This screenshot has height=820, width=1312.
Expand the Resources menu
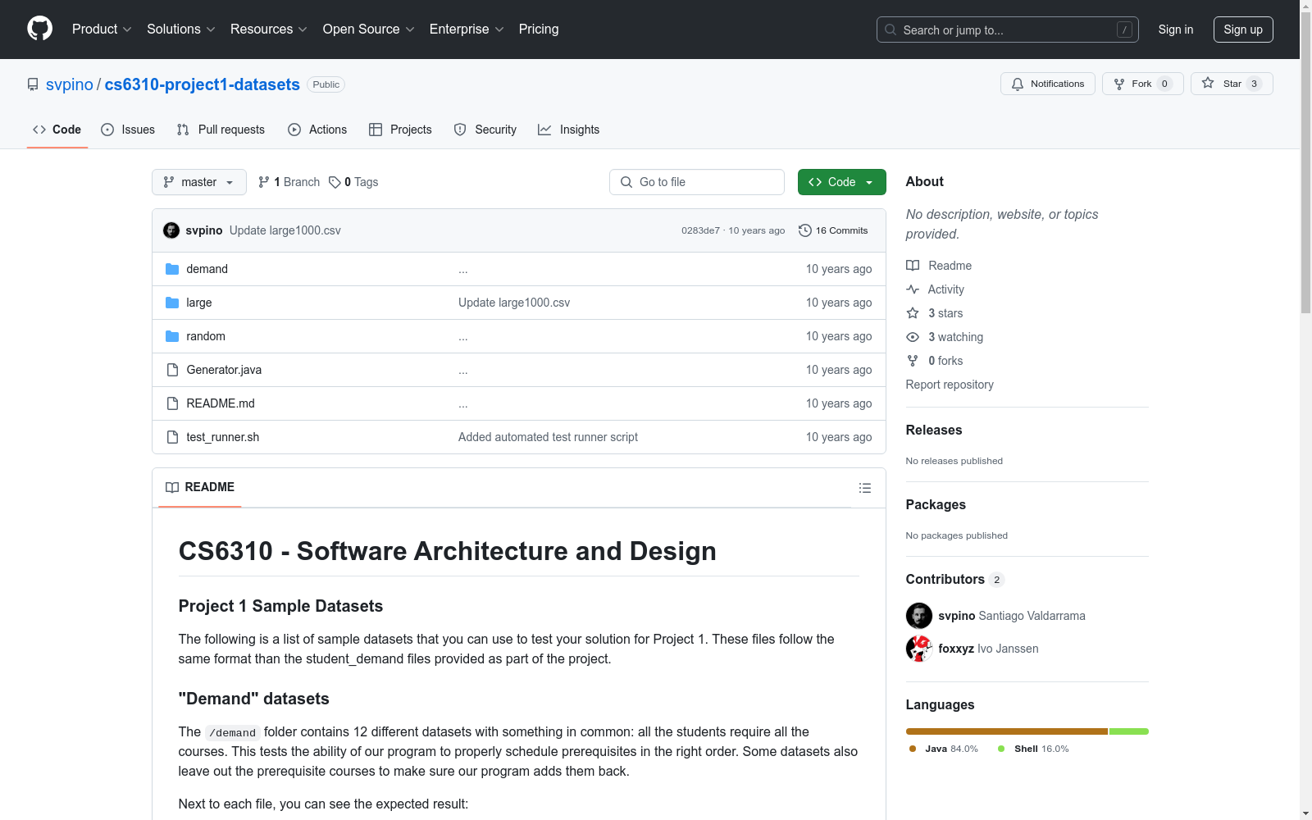pos(269,30)
